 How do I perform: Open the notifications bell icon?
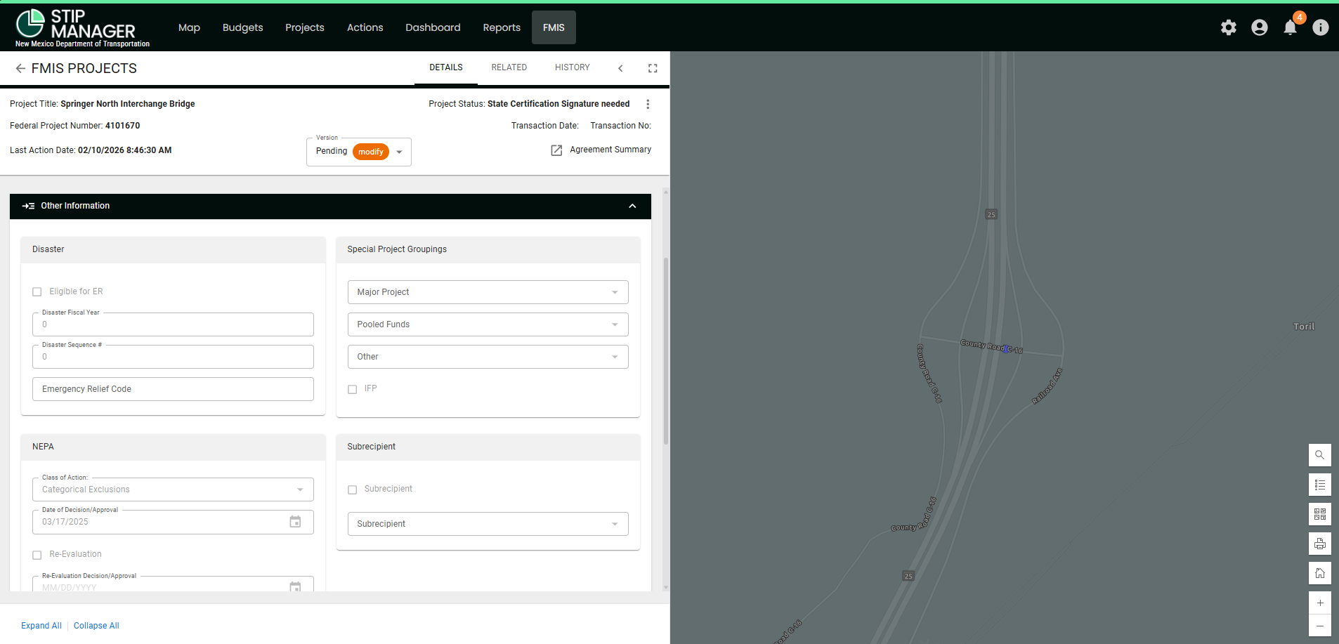click(x=1290, y=27)
